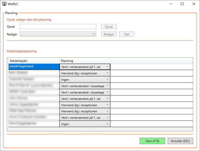
Task: Click the Slet button
Action: pyautogui.click(x=127, y=34)
